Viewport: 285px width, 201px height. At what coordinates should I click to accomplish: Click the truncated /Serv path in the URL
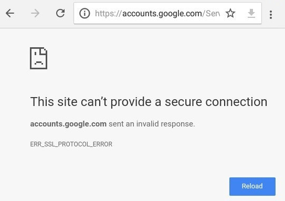click(x=211, y=14)
